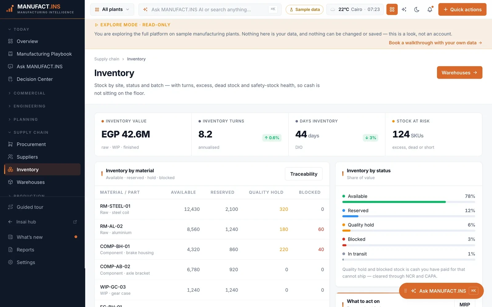Click the Available green progress bar
Screen dimensions: 492x307
click(408, 202)
